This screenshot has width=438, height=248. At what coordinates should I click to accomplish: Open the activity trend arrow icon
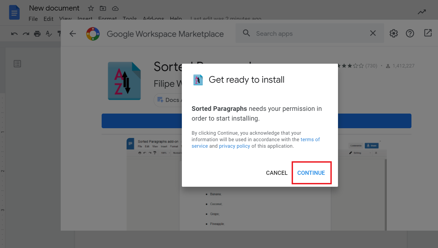click(422, 12)
